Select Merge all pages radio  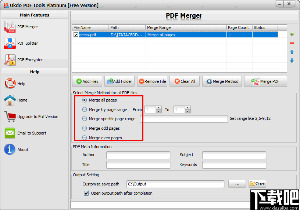85,100
